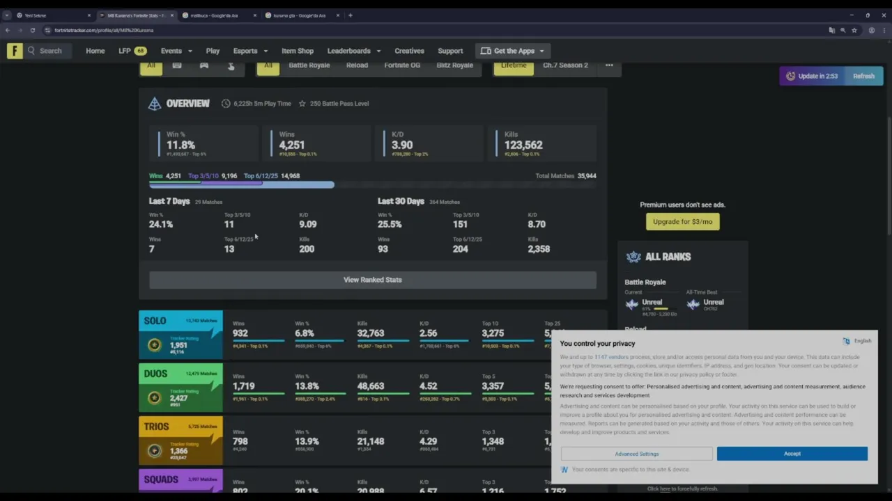Filter stats by Reload mode

tap(357, 65)
